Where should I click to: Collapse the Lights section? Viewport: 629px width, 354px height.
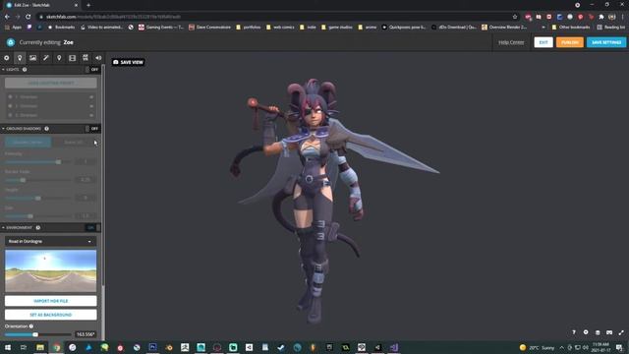tap(3, 70)
